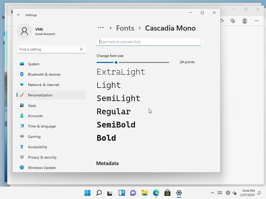Click the Light font sample
This screenshot has width=266, height=199.
(x=109, y=85)
